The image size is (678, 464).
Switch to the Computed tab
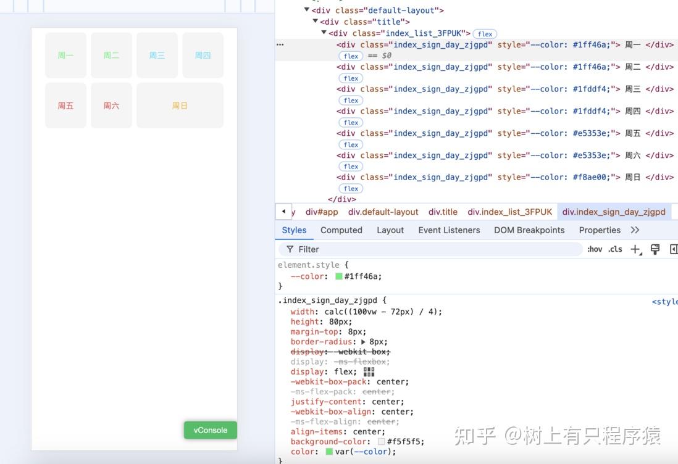341,230
